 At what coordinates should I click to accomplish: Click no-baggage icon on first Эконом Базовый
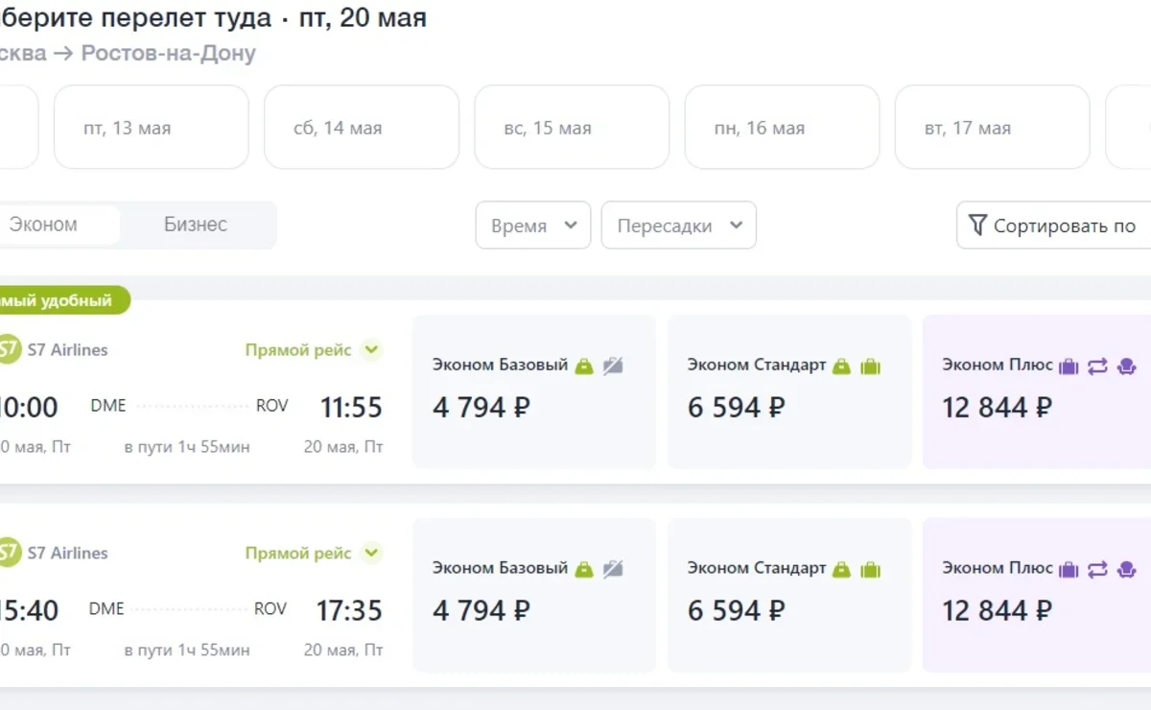tap(613, 366)
